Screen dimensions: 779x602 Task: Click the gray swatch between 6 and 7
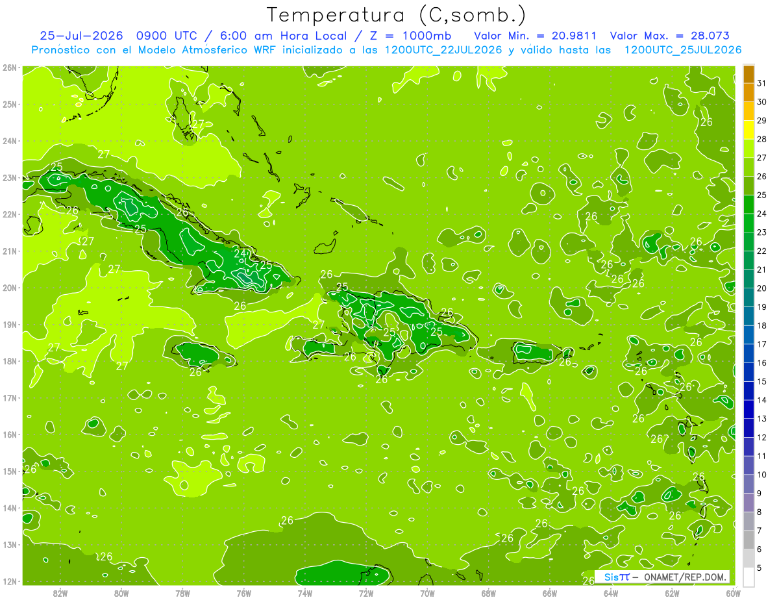pyautogui.click(x=748, y=540)
